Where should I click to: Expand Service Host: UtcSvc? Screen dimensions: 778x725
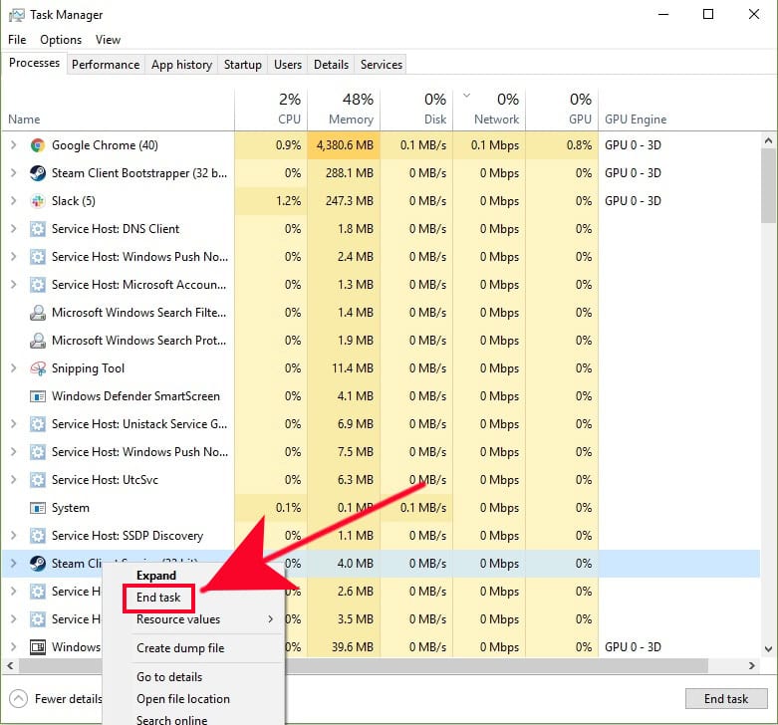tap(13, 480)
